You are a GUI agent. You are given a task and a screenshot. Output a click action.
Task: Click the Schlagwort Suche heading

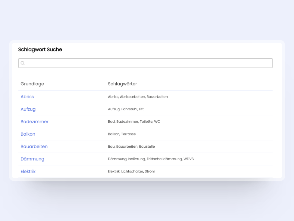click(x=40, y=49)
